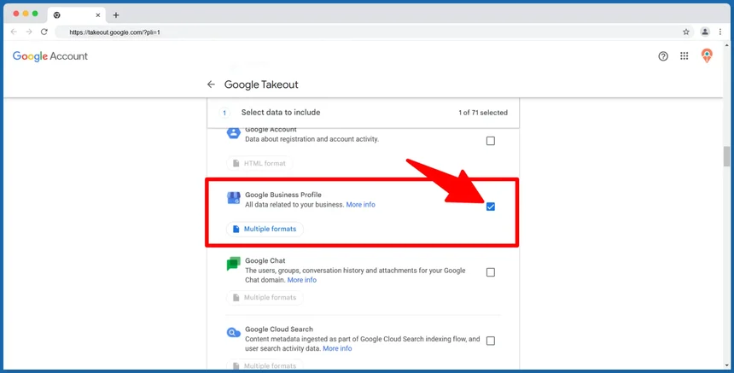The width and height of the screenshot is (734, 373).
Task: Open the account avatar menu
Action: (707, 55)
